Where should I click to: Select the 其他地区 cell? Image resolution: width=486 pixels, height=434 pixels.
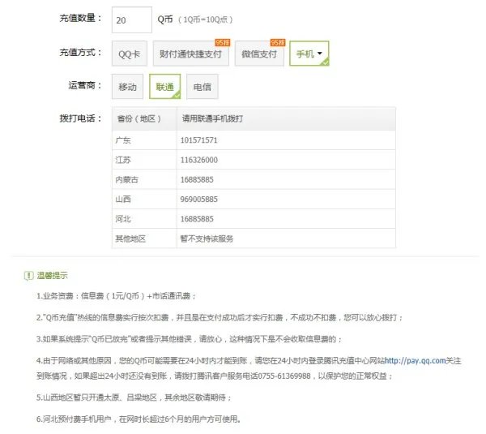(144, 238)
